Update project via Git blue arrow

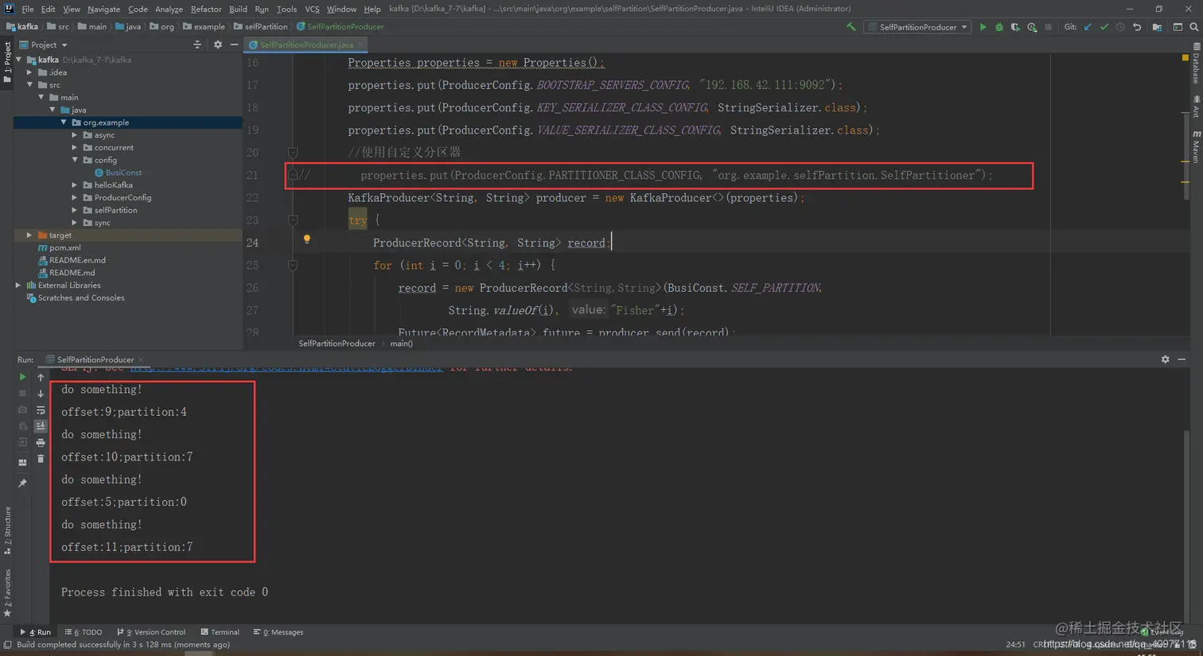pyautogui.click(x=1088, y=27)
